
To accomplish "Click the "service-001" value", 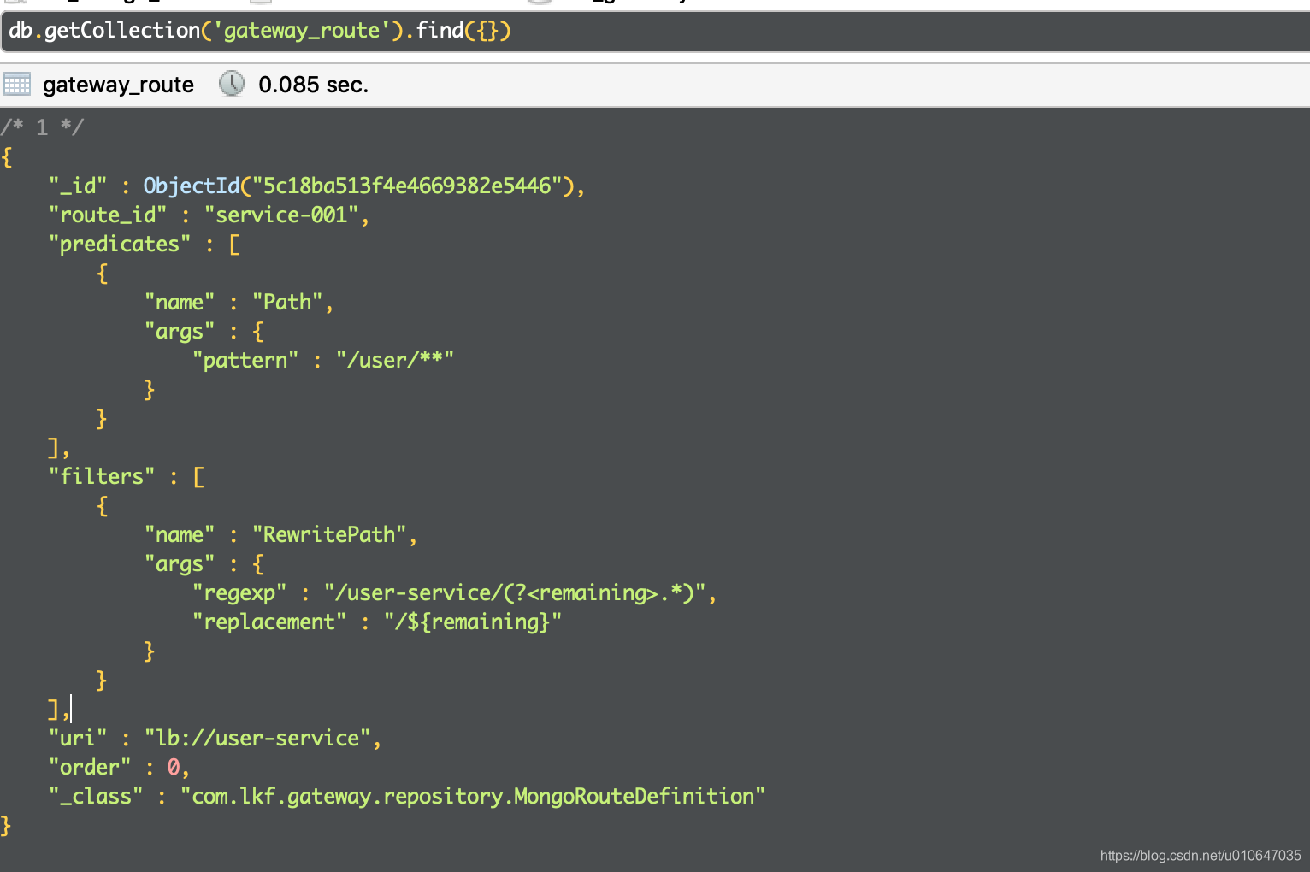I will click(x=281, y=215).
